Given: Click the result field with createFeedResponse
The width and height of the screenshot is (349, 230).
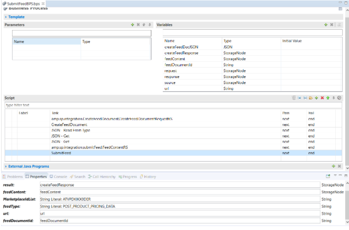Looking at the screenshot, I should (x=180, y=185).
